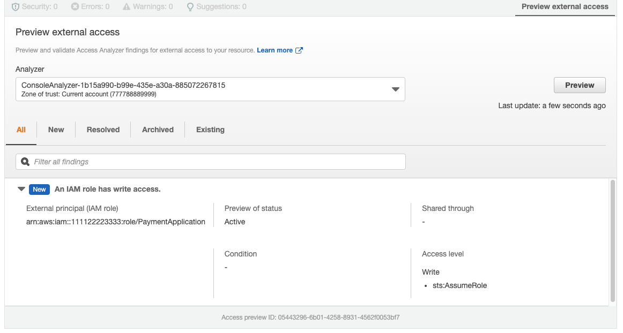This screenshot has height=333, width=623.
Task: Click the Security shield icon
Action: pyautogui.click(x=16, y=7)
